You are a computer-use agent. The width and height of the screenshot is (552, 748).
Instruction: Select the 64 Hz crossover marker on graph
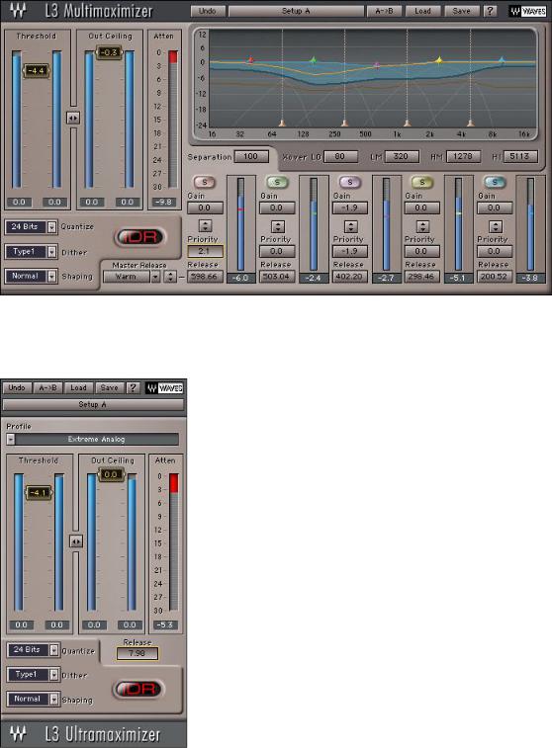[x=282, y=124]
